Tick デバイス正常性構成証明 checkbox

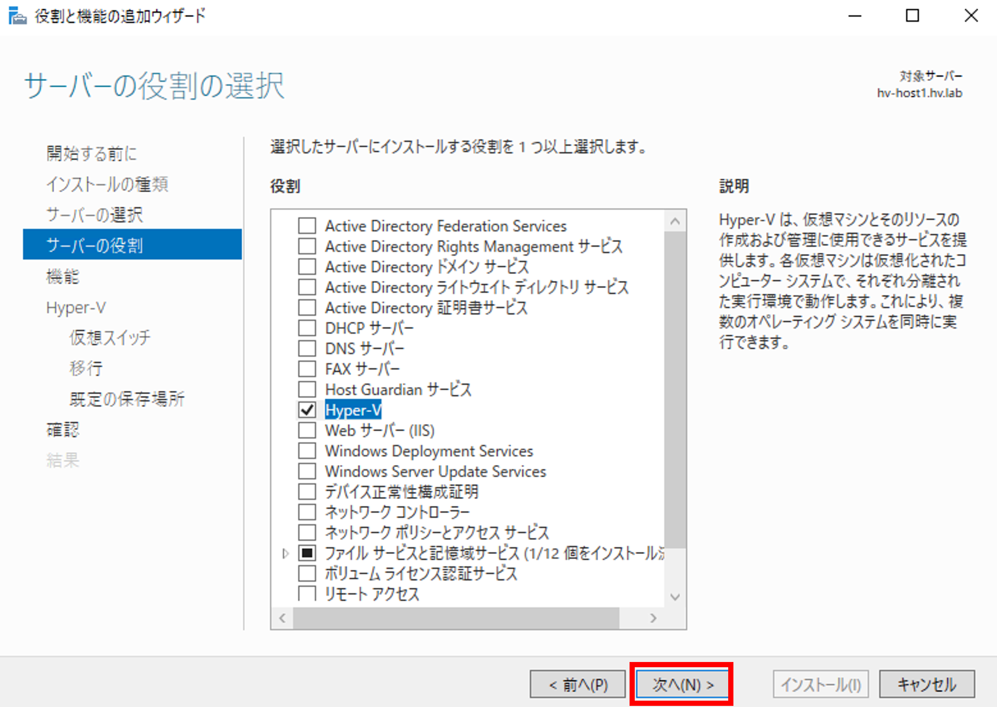[307, 492]
